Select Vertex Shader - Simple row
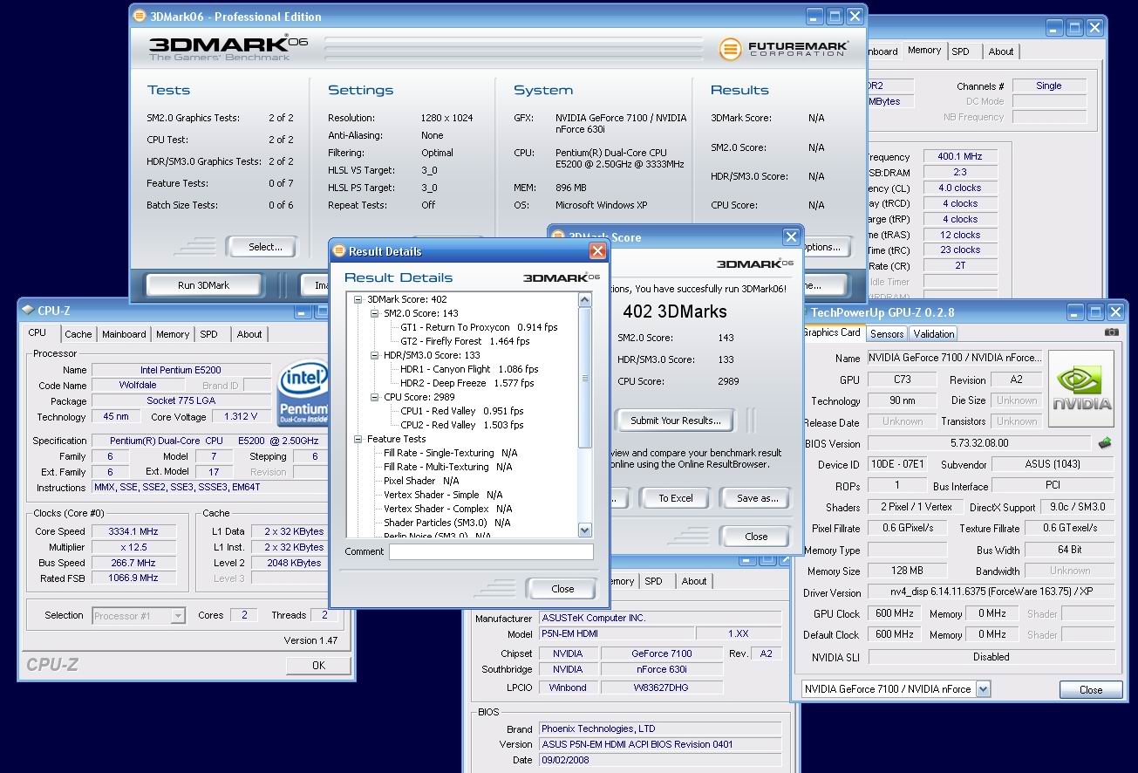The image size is (1138, 773). 443,495
